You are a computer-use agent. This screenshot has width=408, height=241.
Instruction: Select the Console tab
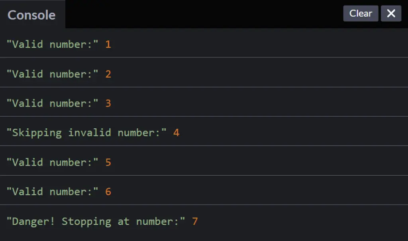(x=32, y=15)
